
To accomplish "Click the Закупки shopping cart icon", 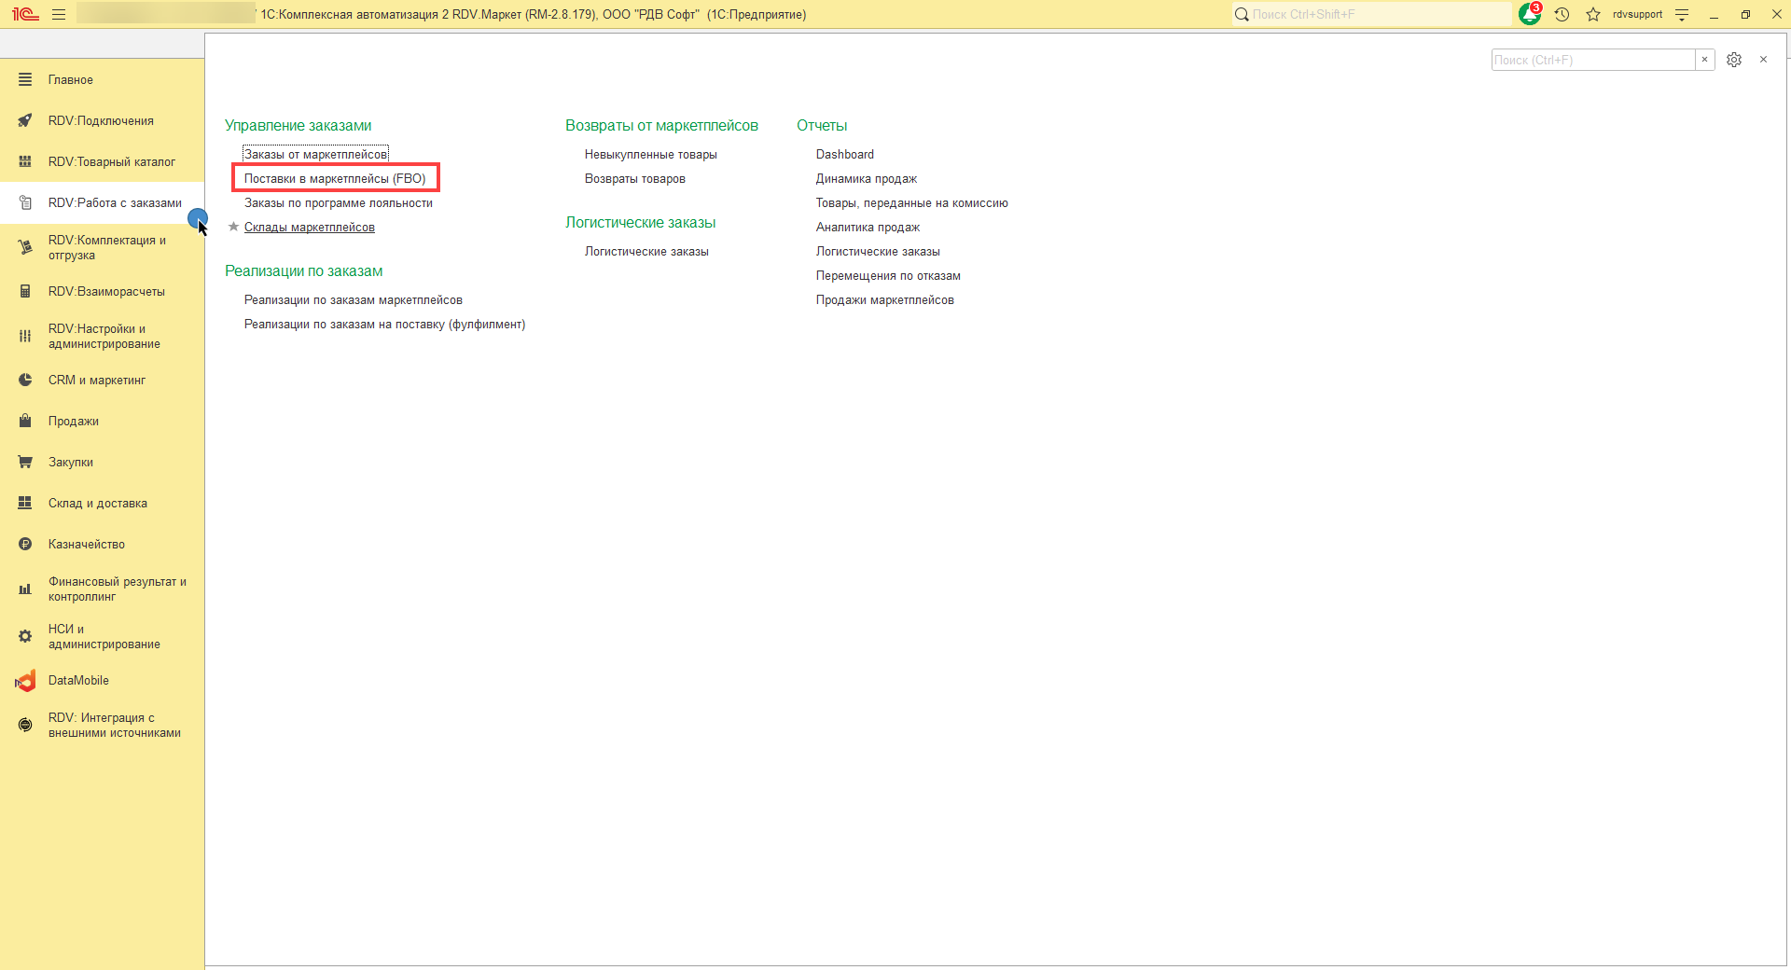I will coord(25,463).
